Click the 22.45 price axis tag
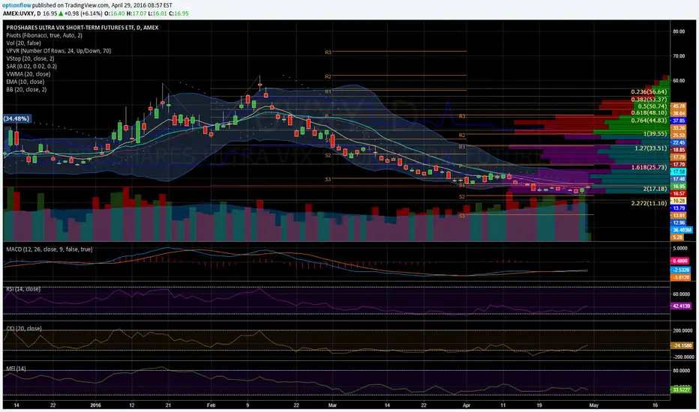The width and height of the screenshot is (699, 412). [x=679, y=142]
